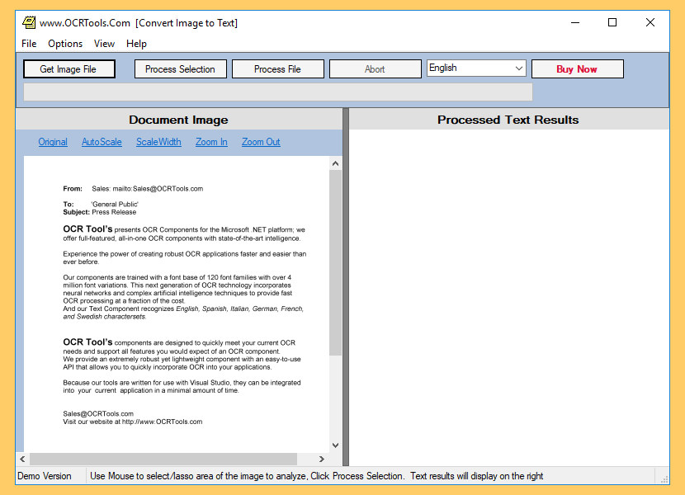Viewport: 685px width, 495px height.
Task: Click the horizontal scroll right arrow
Action: (x=322, y=459)
